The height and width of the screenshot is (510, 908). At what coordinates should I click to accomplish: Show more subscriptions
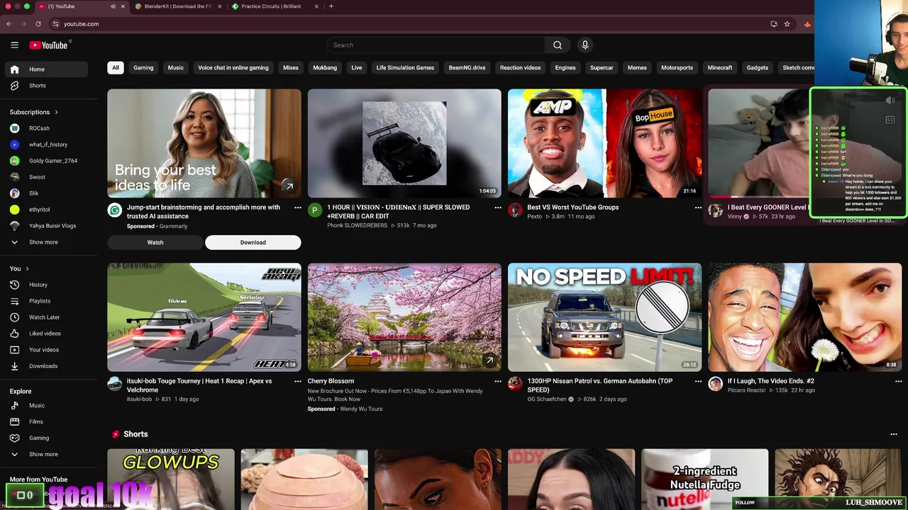tap(47, 242)
